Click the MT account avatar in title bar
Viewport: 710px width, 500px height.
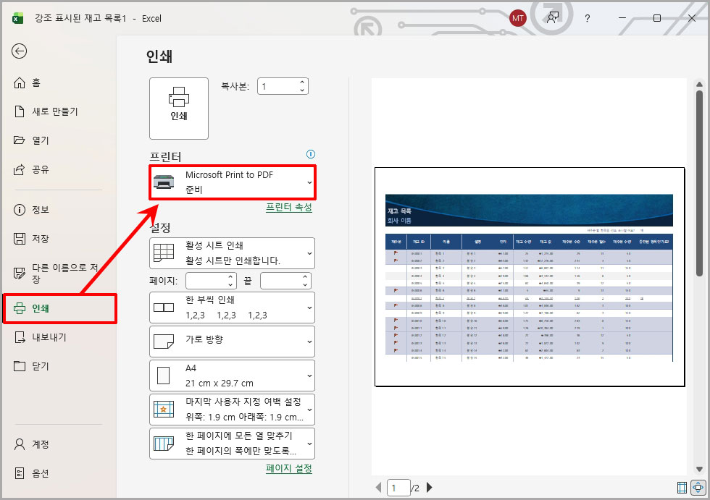pos(517,18)
